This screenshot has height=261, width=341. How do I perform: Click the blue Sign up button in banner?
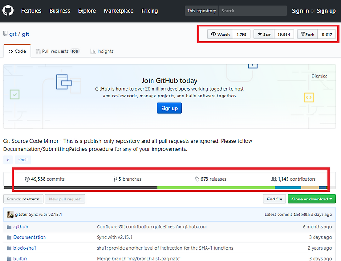169,108
